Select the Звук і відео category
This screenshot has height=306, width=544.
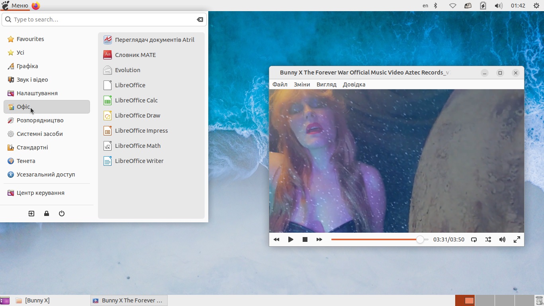pyautogui.click(x=47, y=80)
